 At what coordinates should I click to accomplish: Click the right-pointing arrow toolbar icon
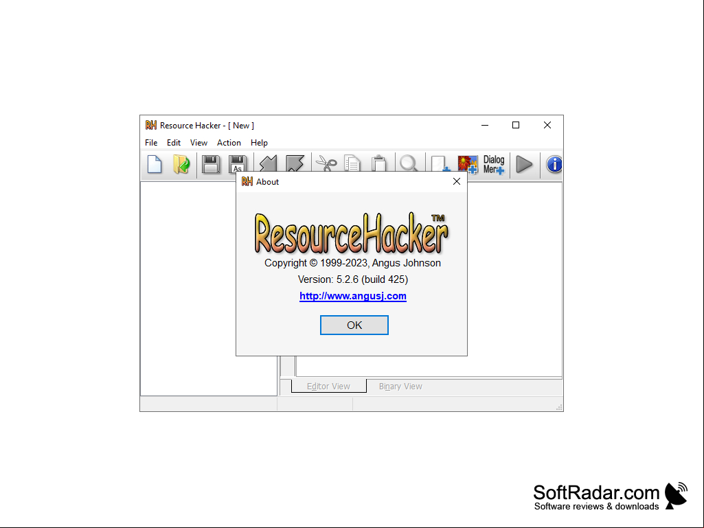pos(295,163)
